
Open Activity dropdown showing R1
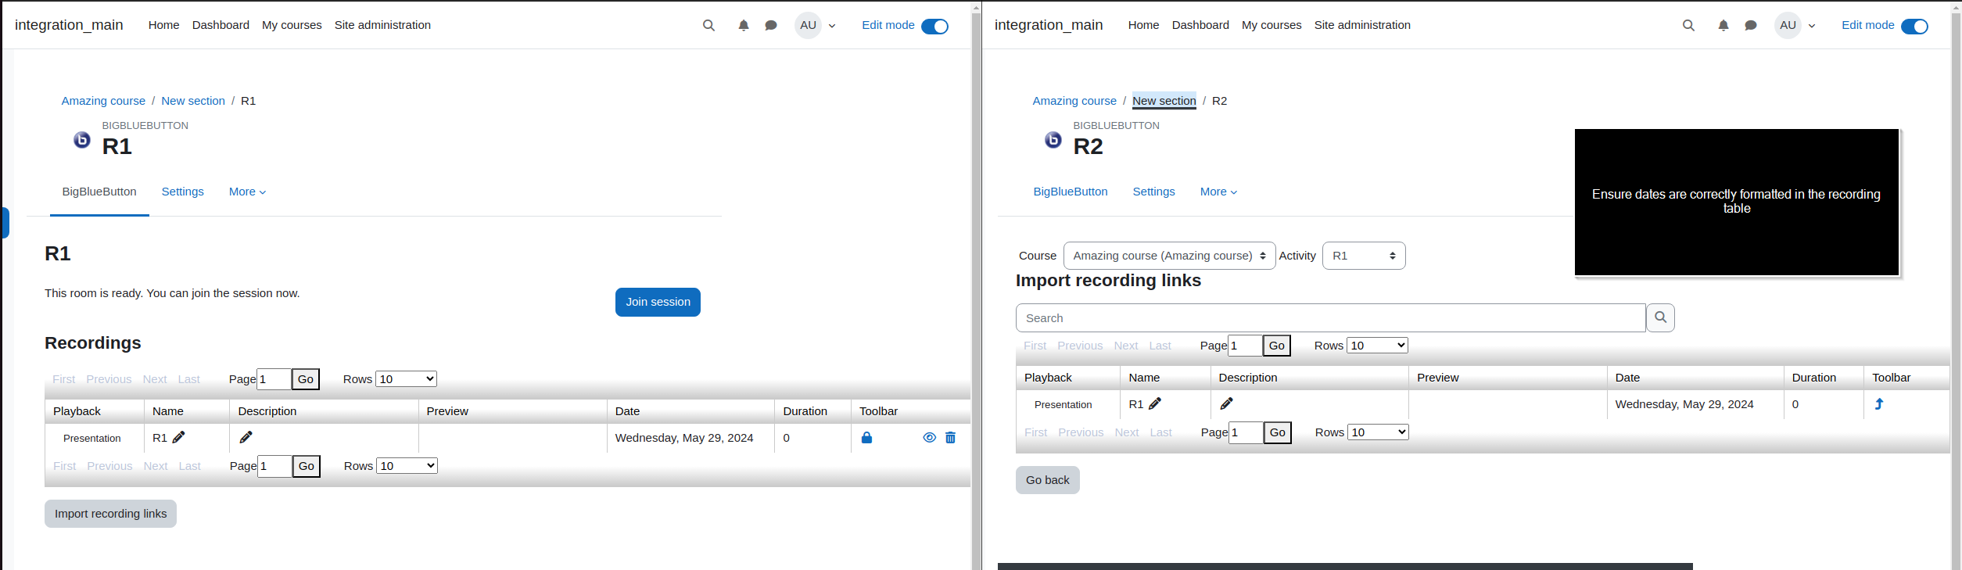(x=1363, y=256)
